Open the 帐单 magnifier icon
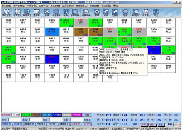Screen dimensions: 182x130 click(65, 13)
